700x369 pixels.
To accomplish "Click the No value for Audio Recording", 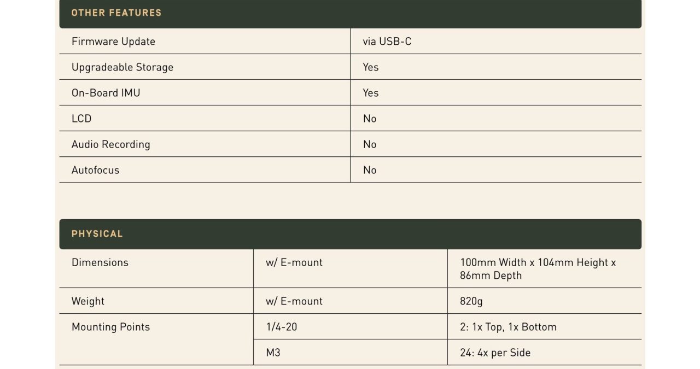I will [x=370, y=144].
